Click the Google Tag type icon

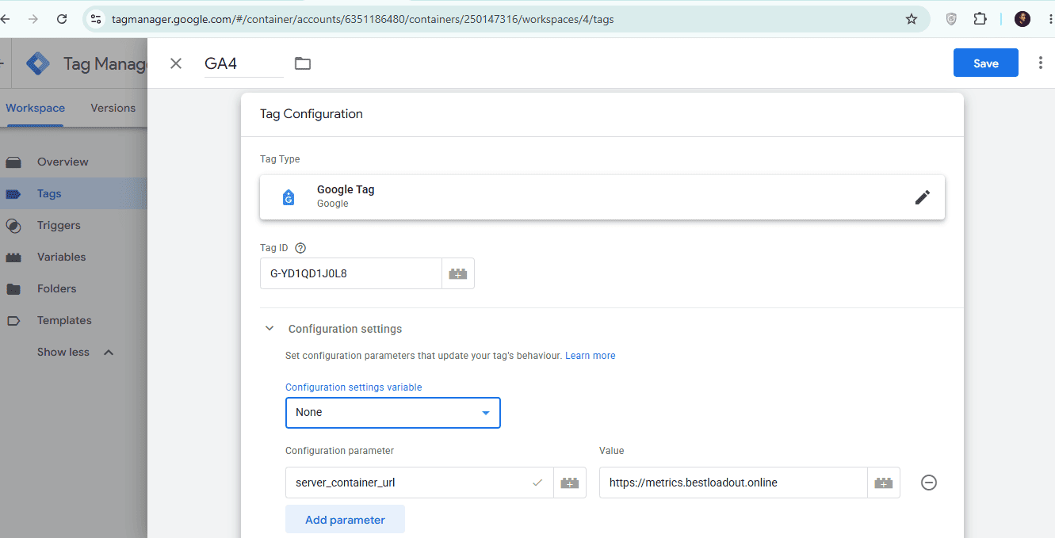tap(289, 197)
